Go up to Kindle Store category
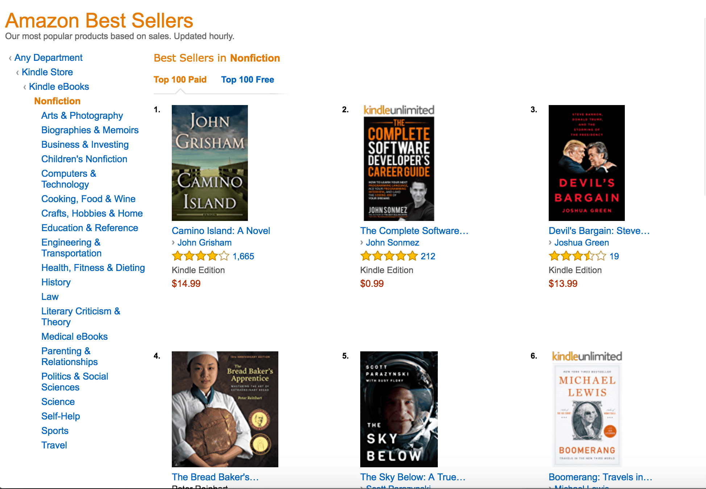This screenshot has width=706, height=489. pos(47,72)
